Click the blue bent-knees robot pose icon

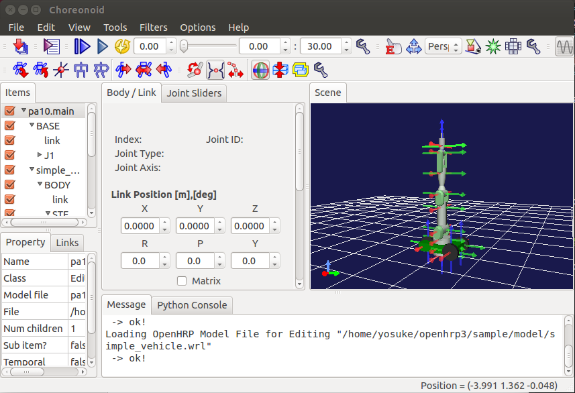coord(101,70)
